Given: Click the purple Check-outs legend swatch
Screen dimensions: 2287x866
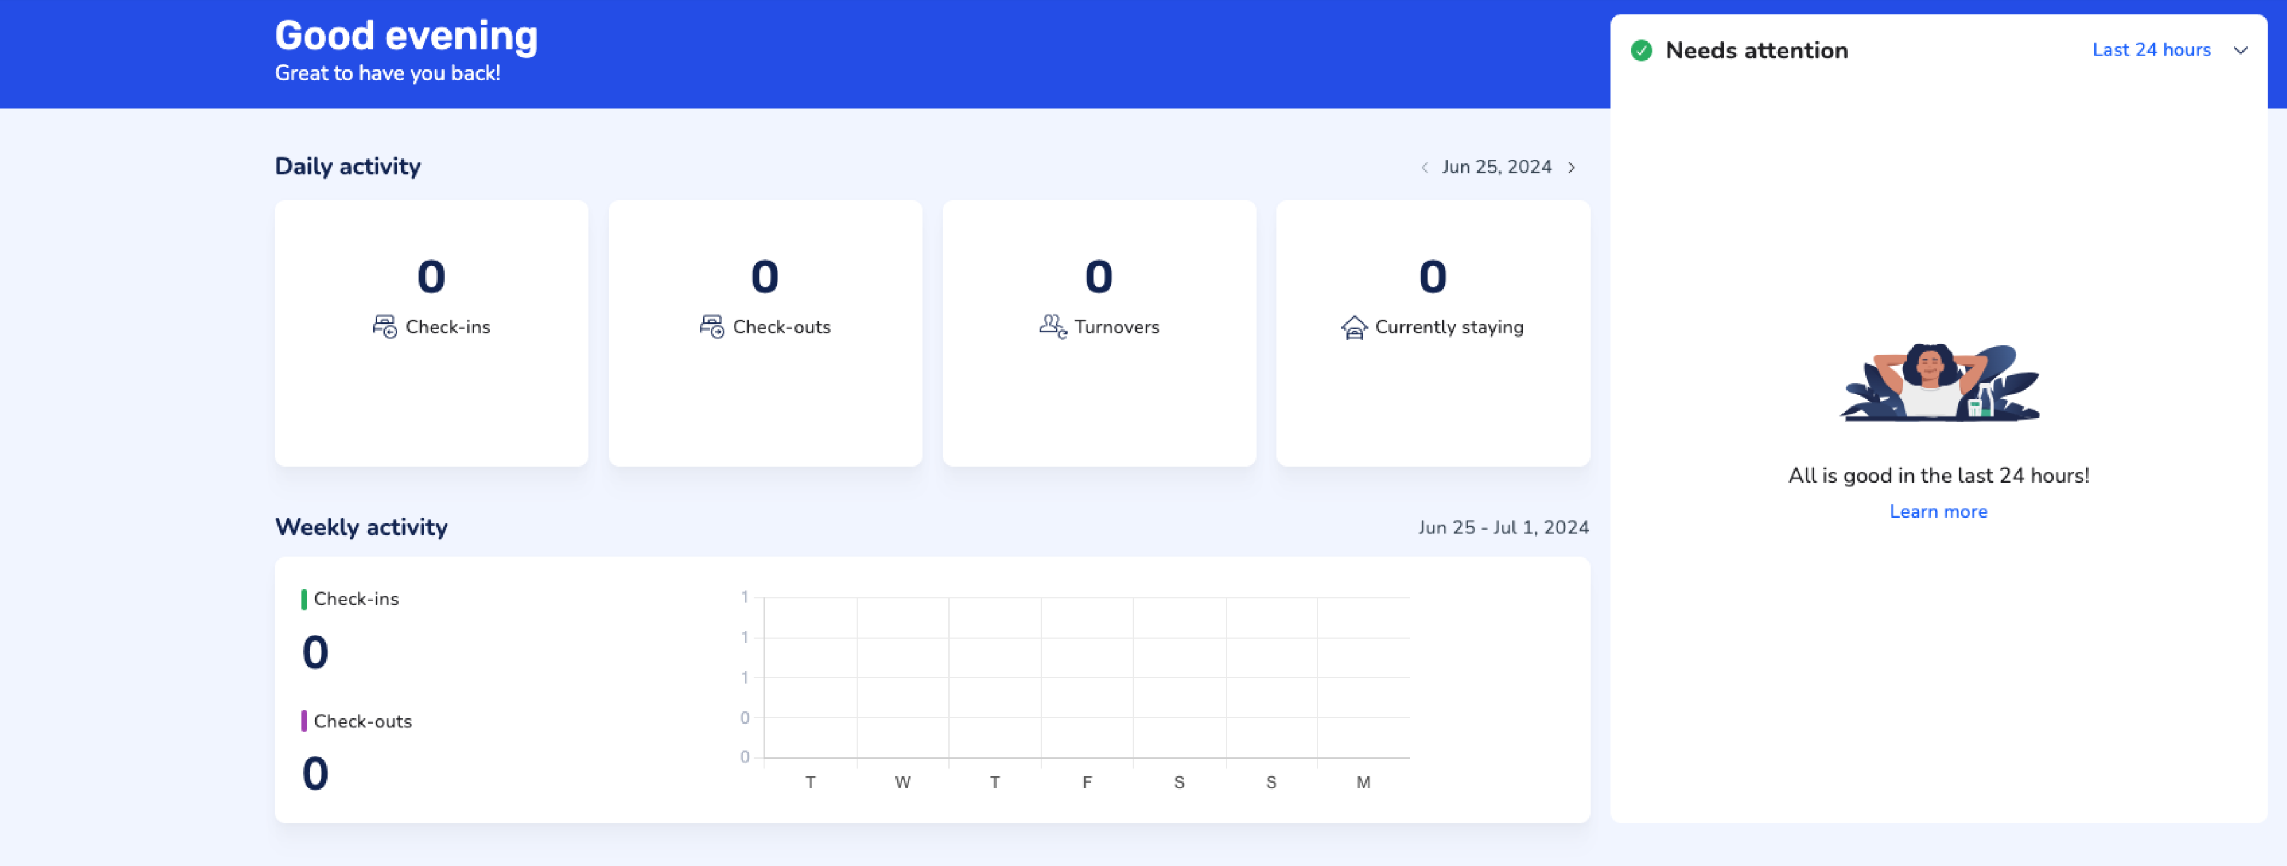Looking at the screenshot, I should pyautogui.click(x=305, y=720).
